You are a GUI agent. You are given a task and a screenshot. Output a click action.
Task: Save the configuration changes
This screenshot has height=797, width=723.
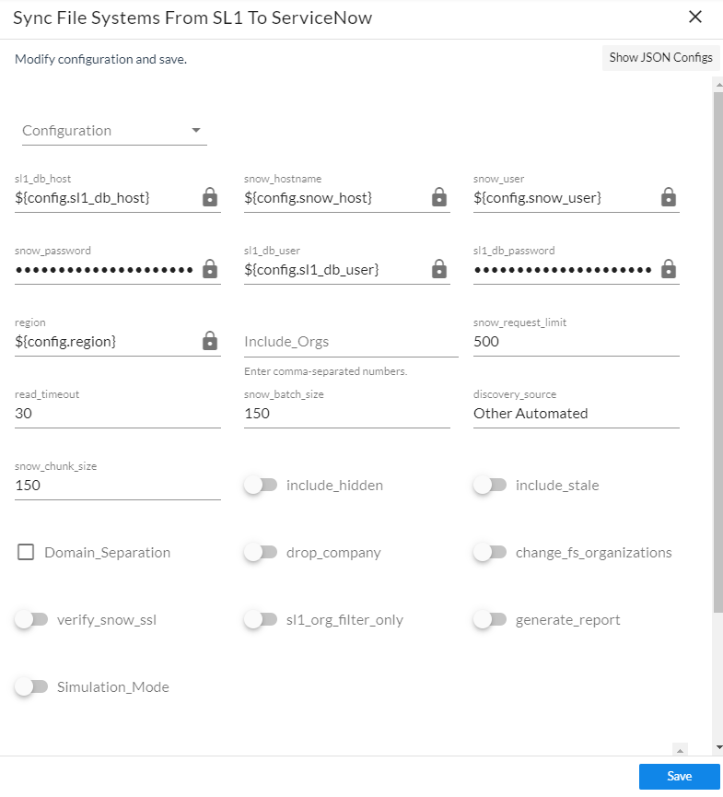pos(679,776)
